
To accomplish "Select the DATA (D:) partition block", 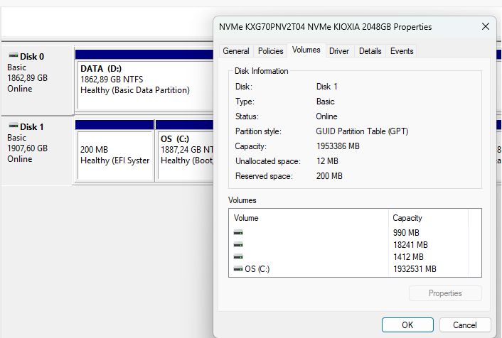I will click(x=146, y=85).
